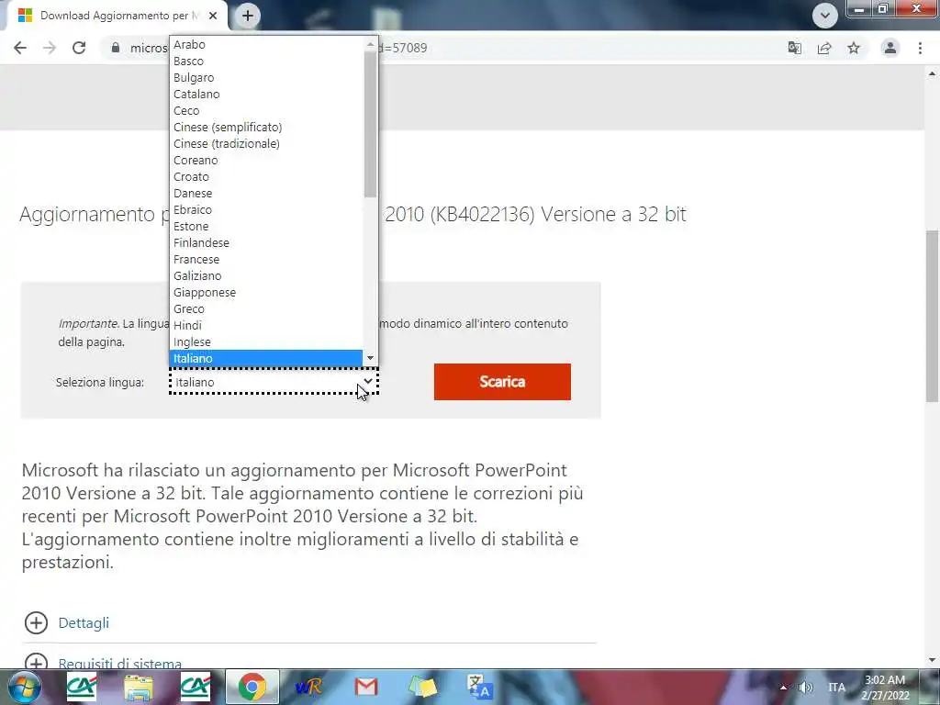Click the language list scrollbar thumb
The image size is (940, 705).
click(371, 124)
